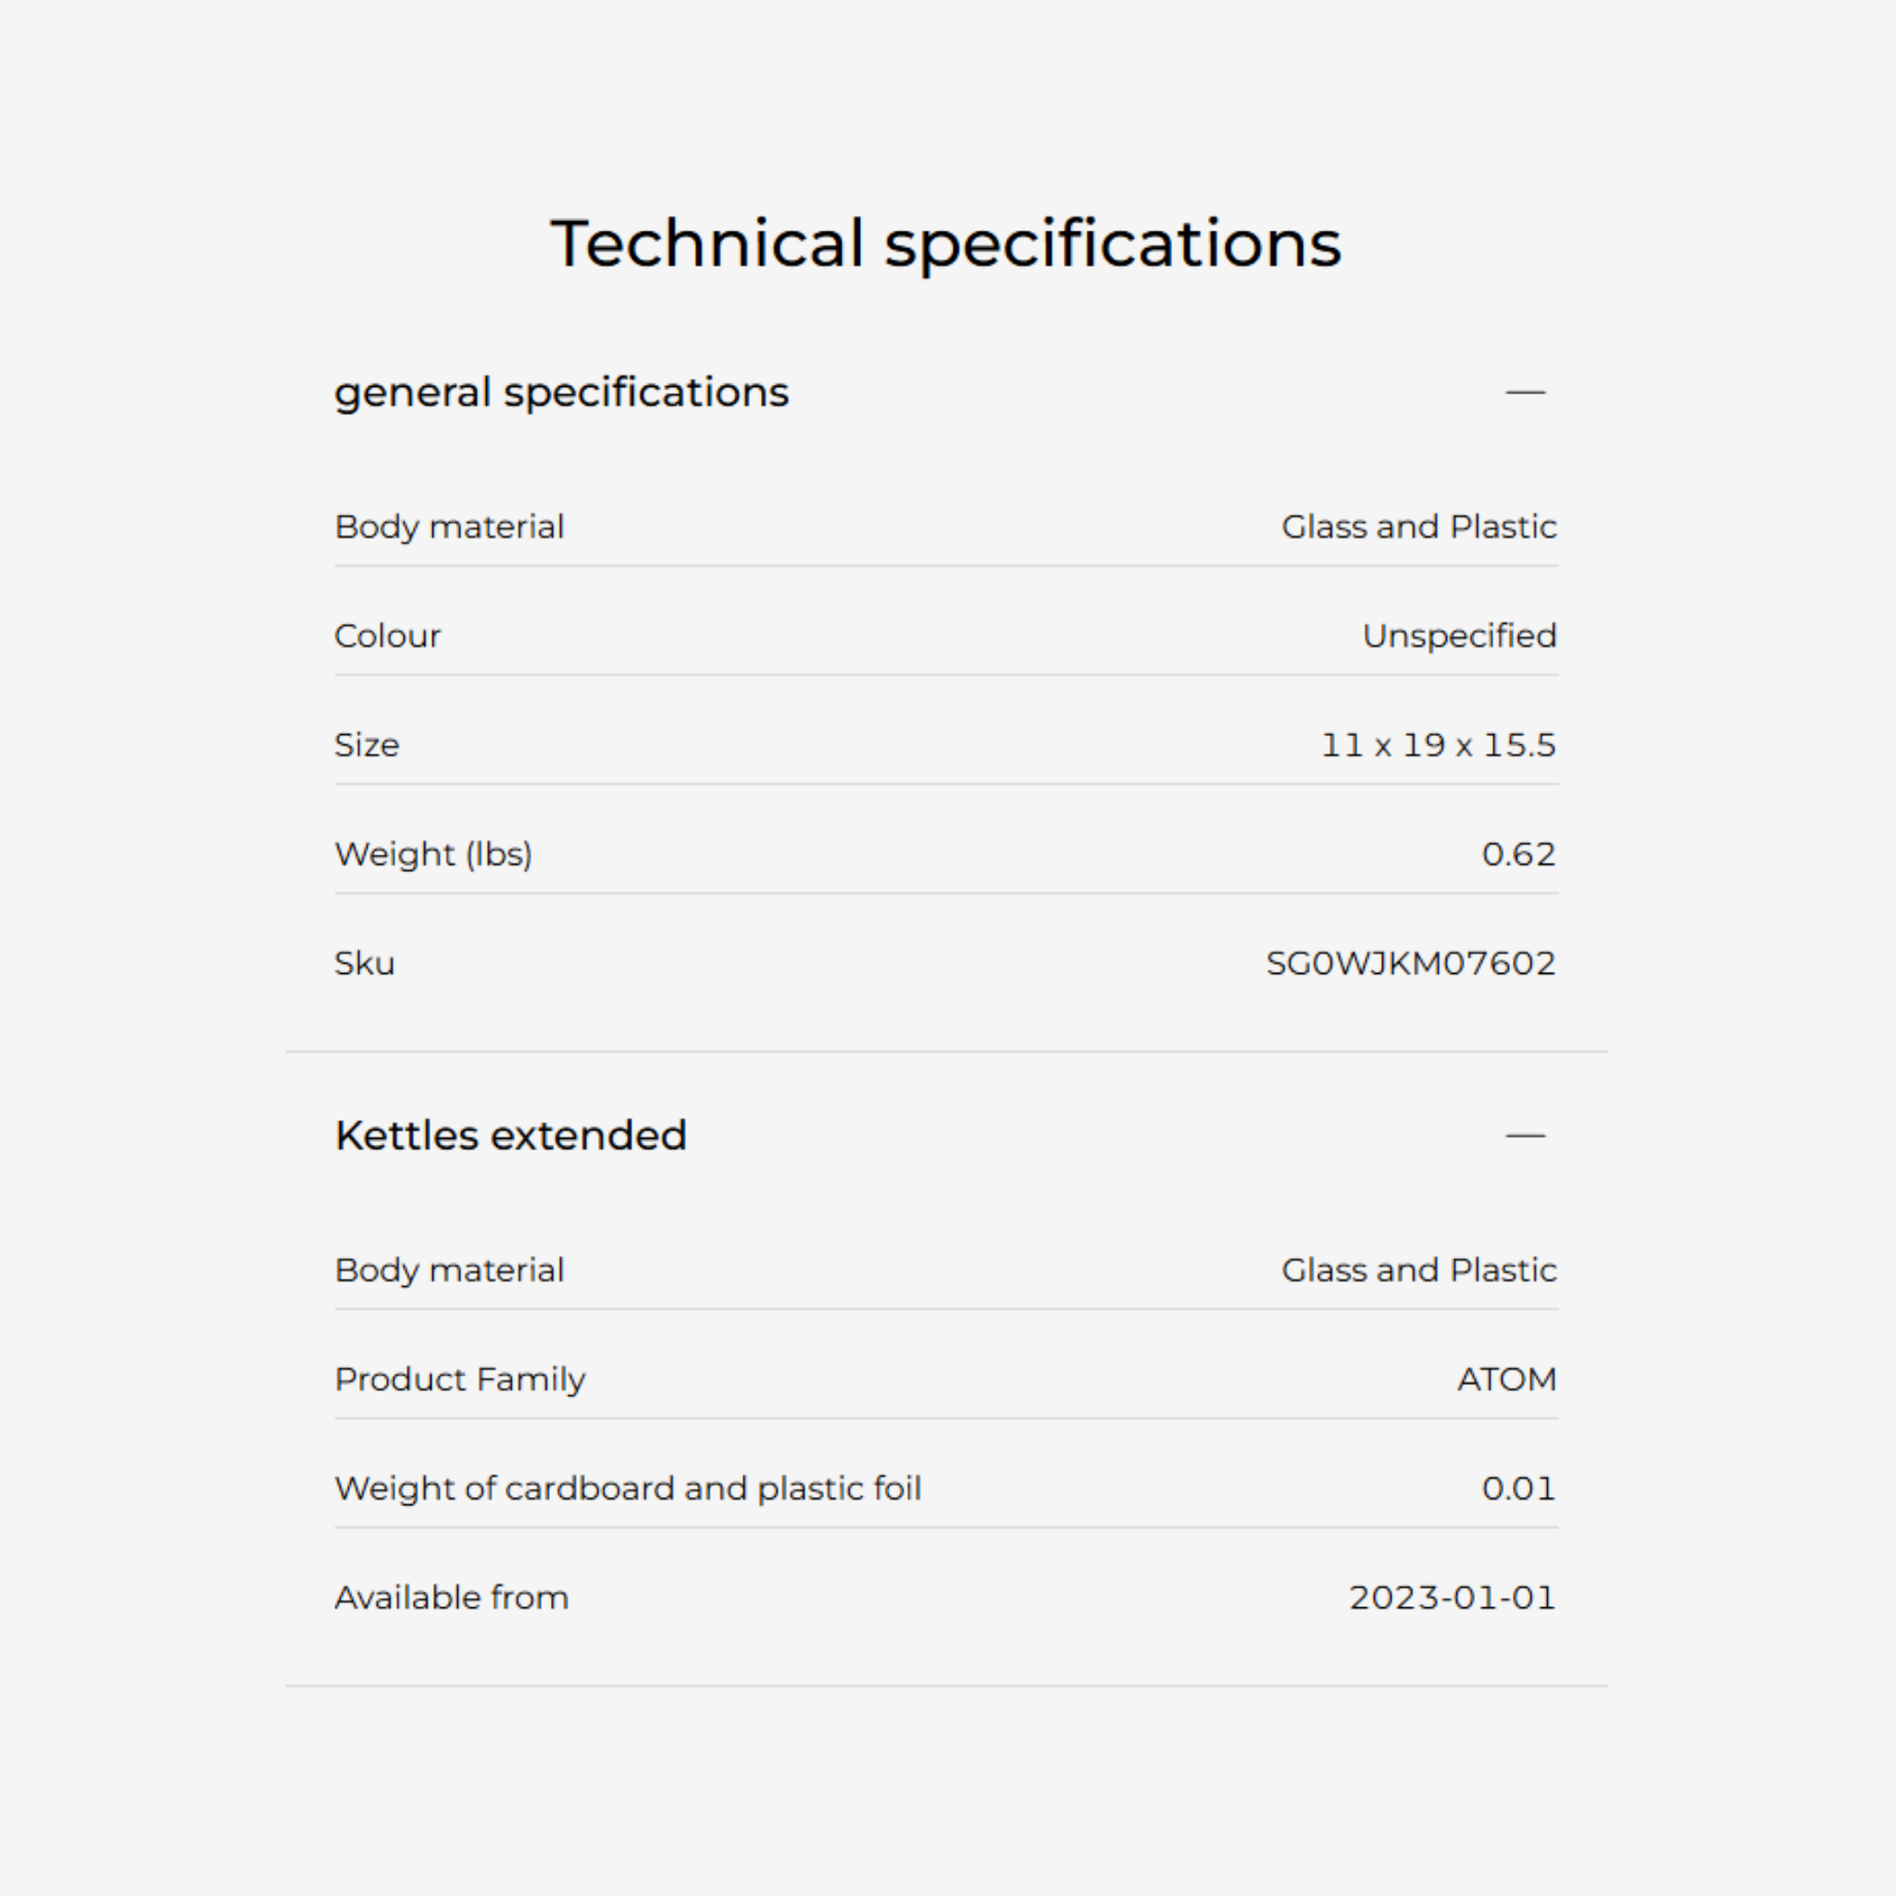Click the Size row label

(x=367, y=745)
